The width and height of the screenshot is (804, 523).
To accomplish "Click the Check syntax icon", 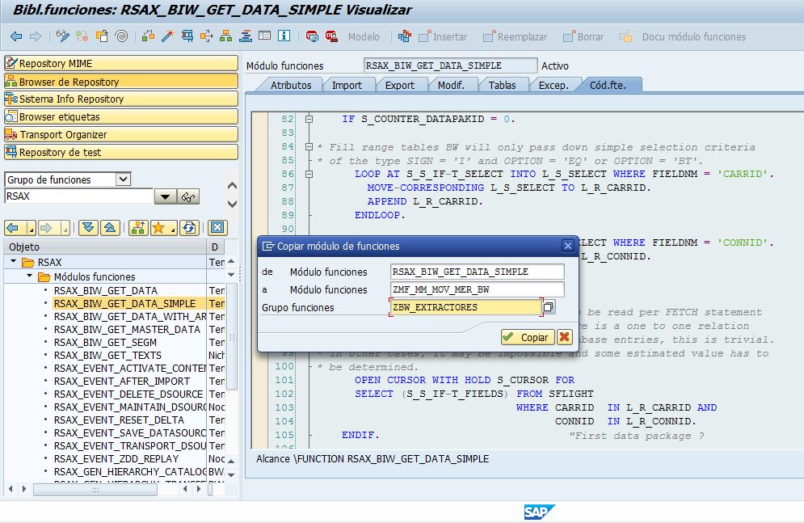I will (148, 36).
